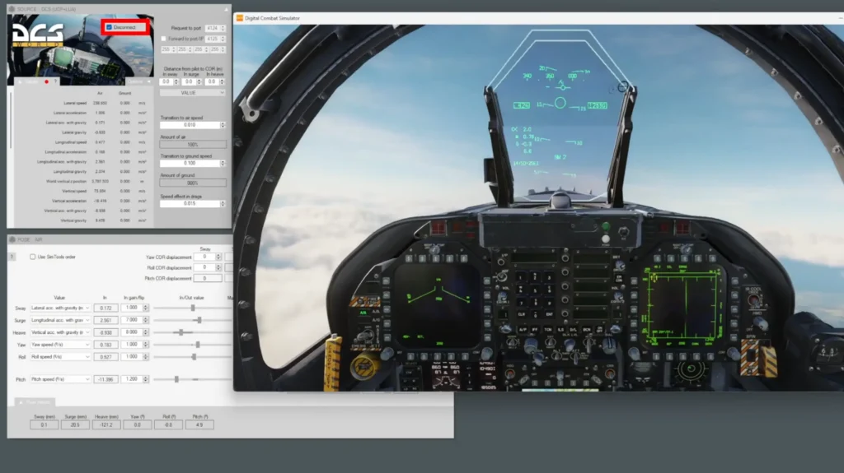The image size is (844, 473).
Task: Click the Roll COR displacement field
Action: (x=208, y=267)
